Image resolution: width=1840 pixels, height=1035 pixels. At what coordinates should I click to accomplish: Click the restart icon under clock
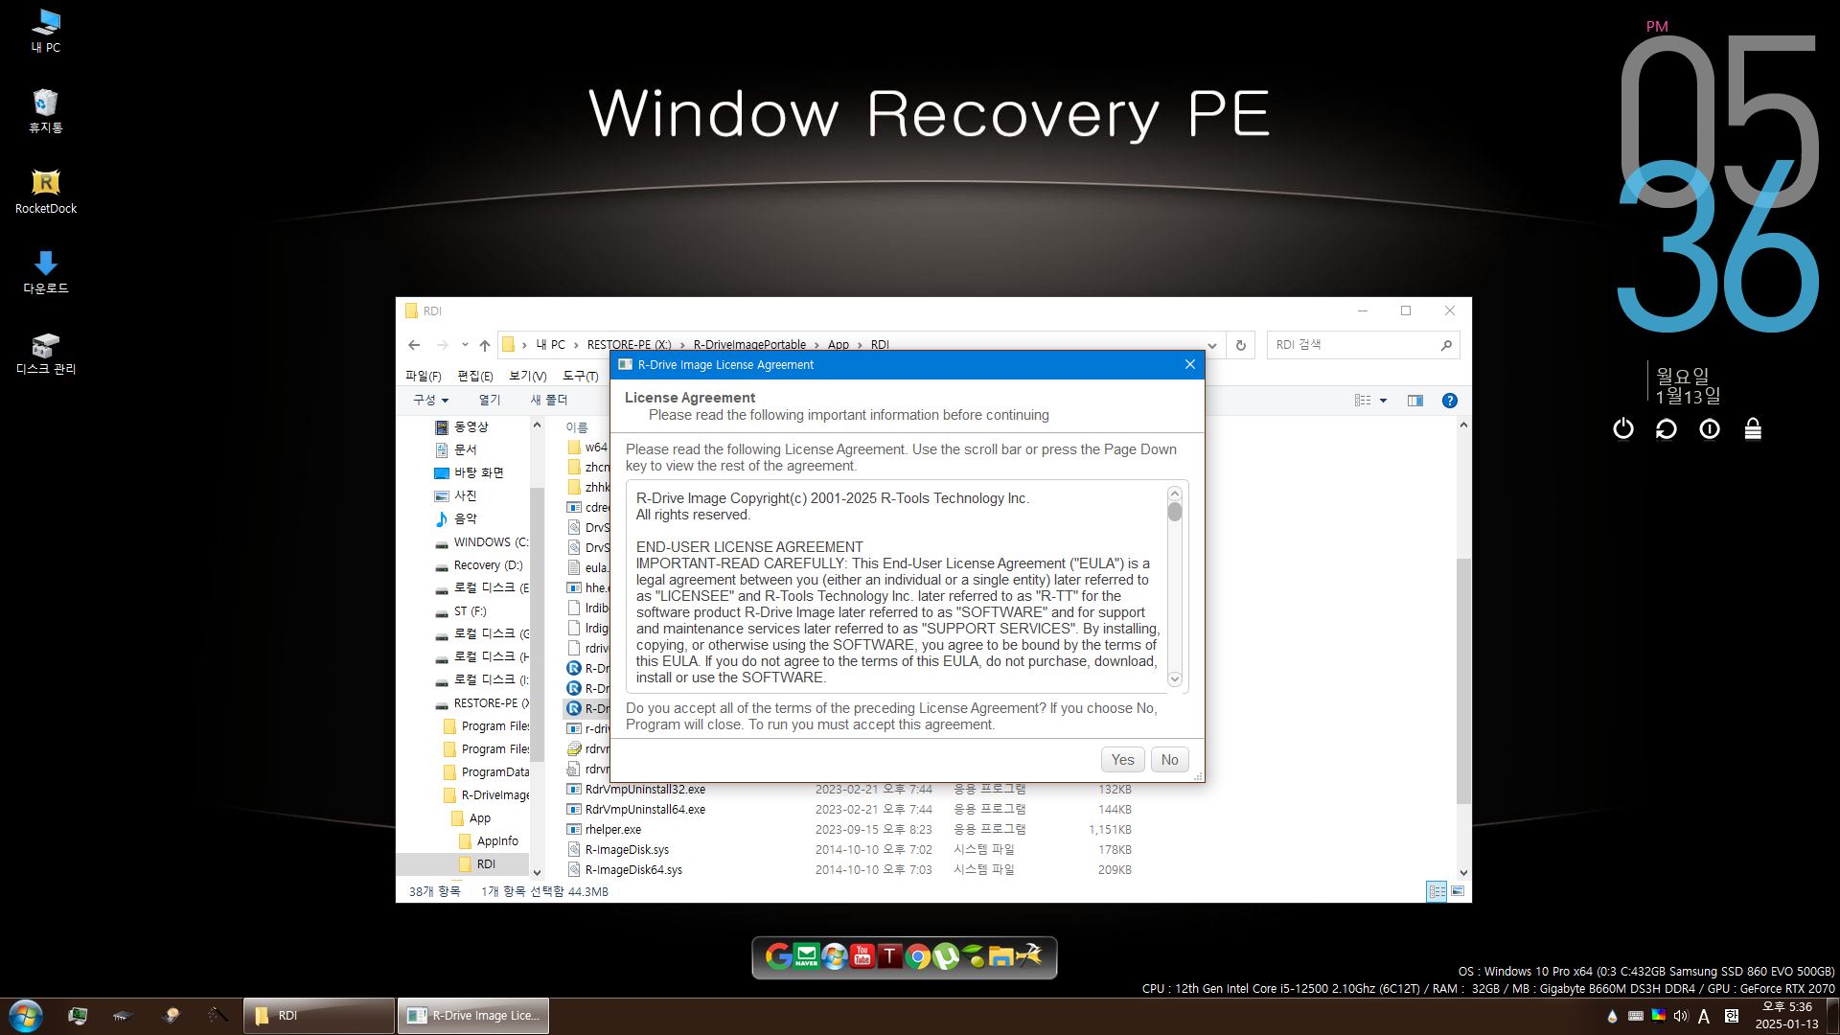1666,428
